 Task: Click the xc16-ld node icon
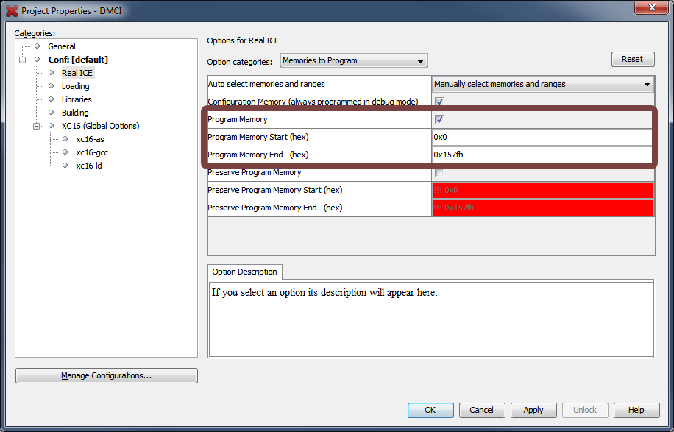[x=65, y=166]
